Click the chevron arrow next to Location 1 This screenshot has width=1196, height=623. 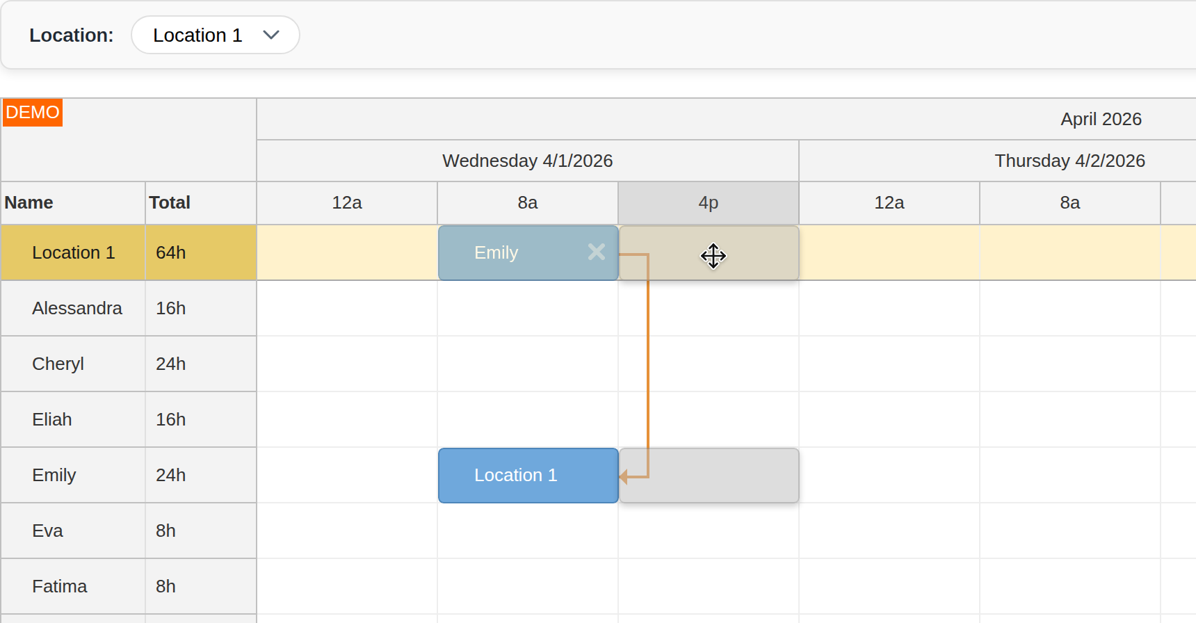pyautogui.click(x=272, y=34)
